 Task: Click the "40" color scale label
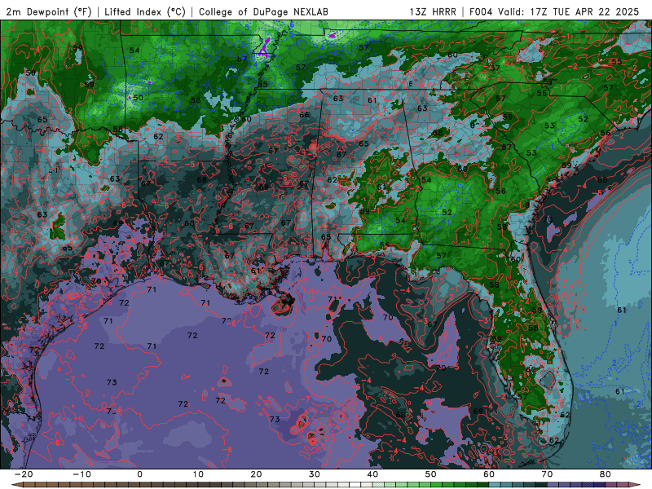372,474
